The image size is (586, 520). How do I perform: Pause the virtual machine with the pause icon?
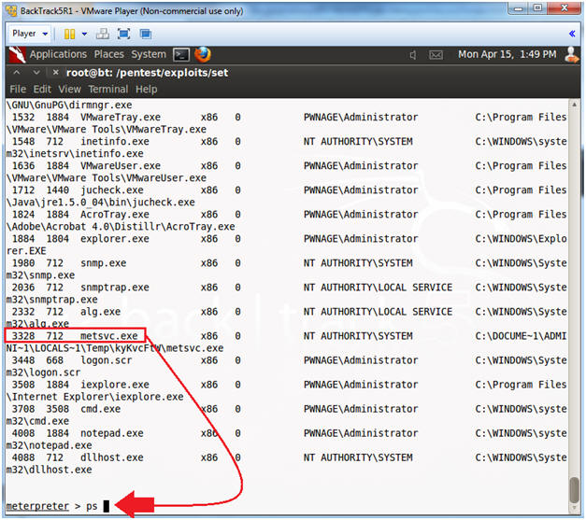tap(69, 34)
